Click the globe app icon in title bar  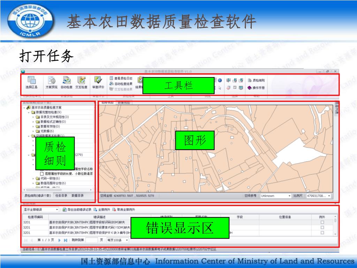23,71
